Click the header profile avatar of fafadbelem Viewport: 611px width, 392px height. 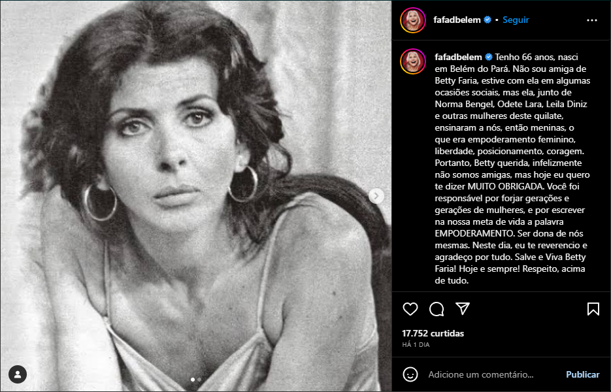pos(413,20)
